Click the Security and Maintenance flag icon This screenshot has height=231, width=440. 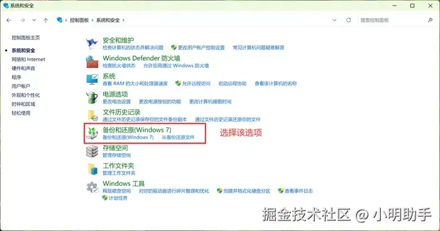pyautogui.click(x=92, y=43)
